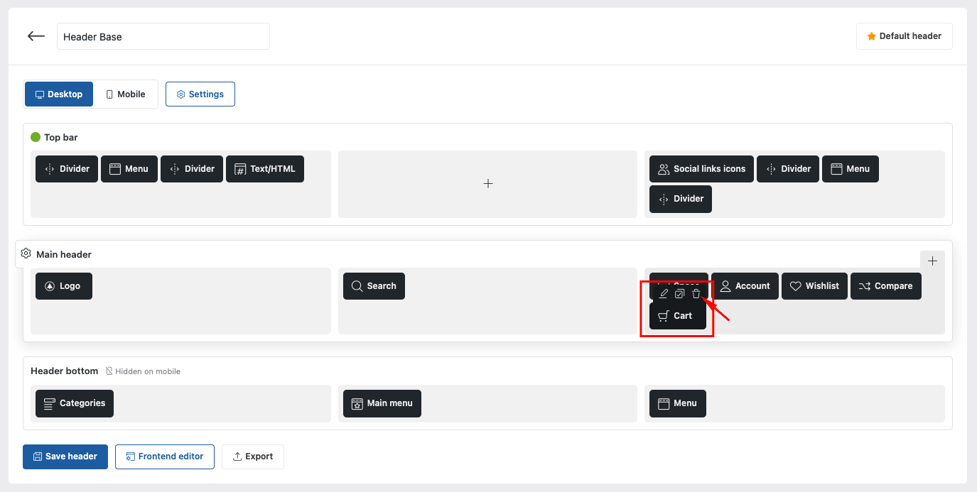
Task: Switch to the Desktop tab
Action: [59, 94]
